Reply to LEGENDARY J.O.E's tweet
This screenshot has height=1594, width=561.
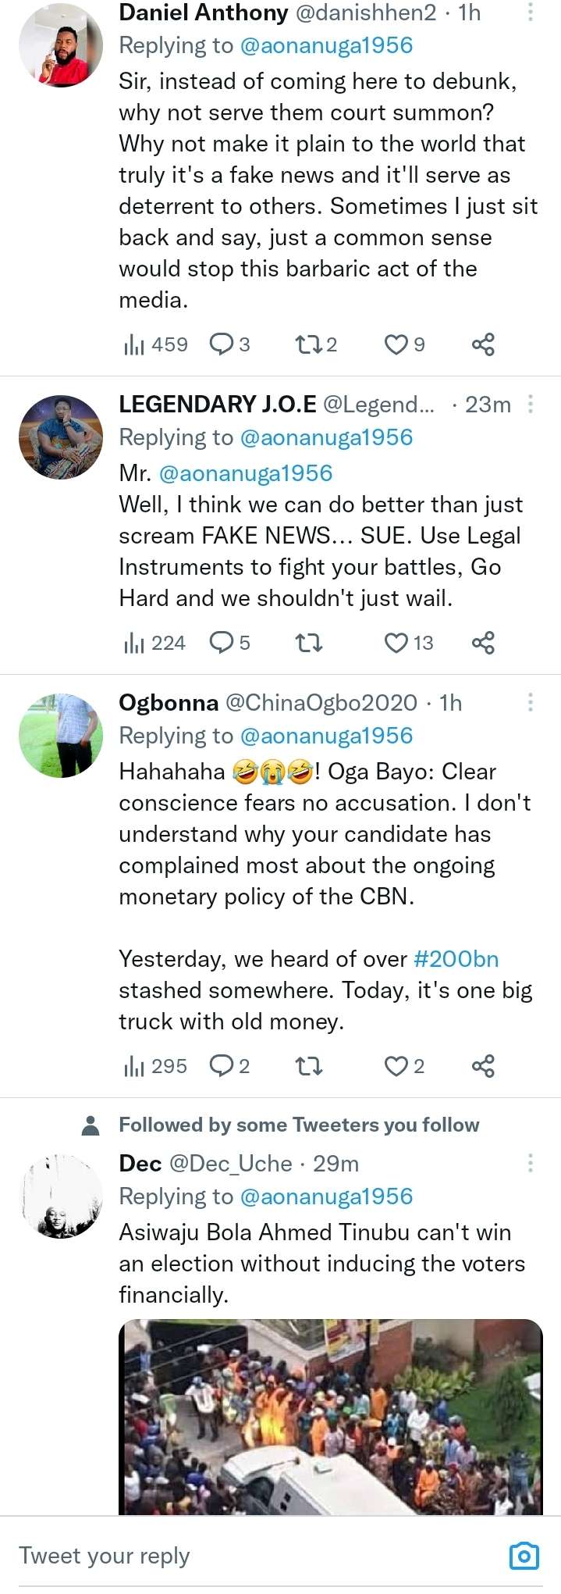(222, 643)
